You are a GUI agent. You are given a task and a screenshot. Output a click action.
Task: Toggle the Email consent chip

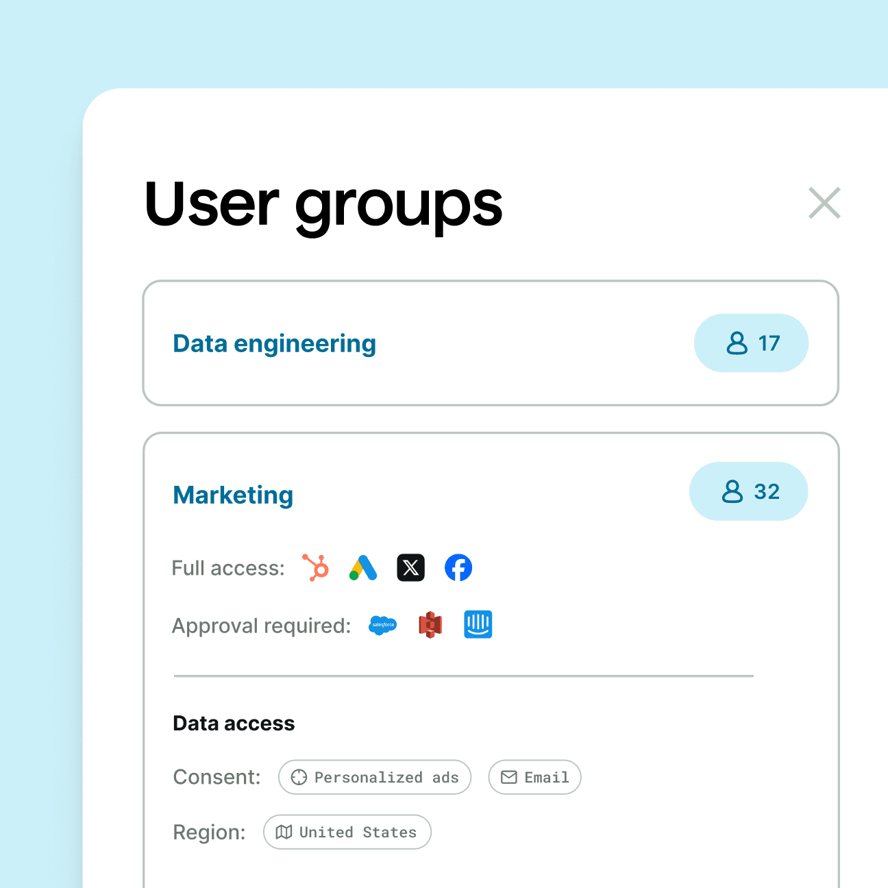pyautogui.click(x=534, y=777)
